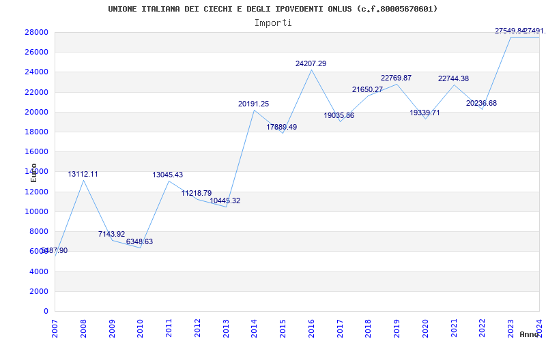The image size is (546, 341).
Task: Click the y-axis value 16000
Action: point(36,151)
